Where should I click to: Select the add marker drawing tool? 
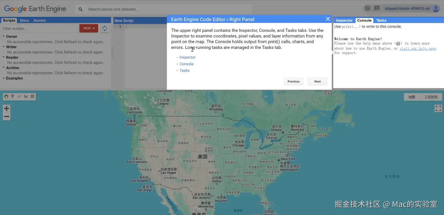pyautogui.click(x=13, y=97)
